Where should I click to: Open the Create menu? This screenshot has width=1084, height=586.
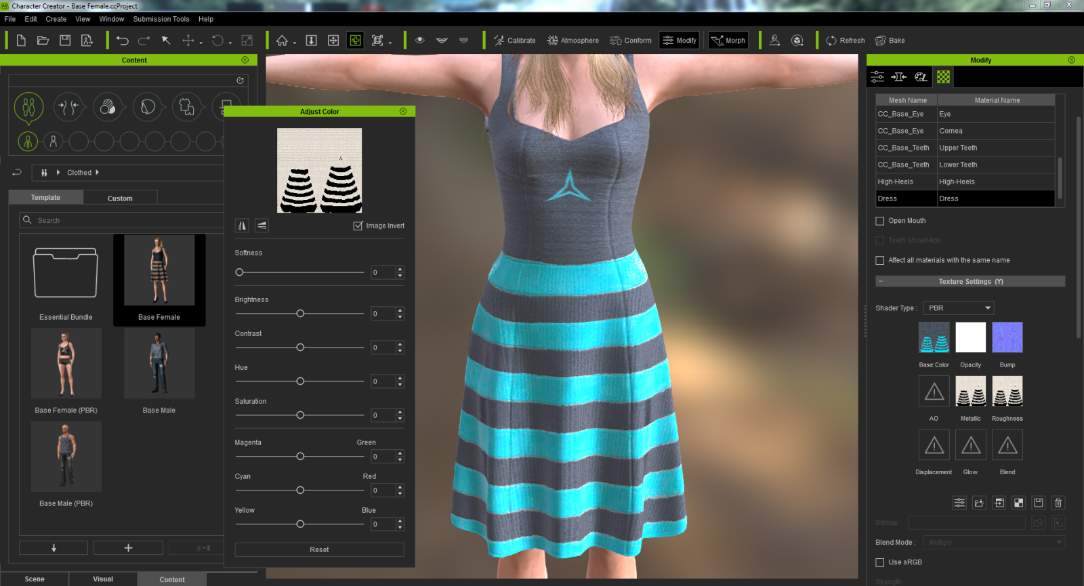(56, 19)
